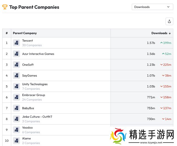Click OneSoft's company building icon
The width and height of the screenshot is (177, 146).
[x=16, y=65]
